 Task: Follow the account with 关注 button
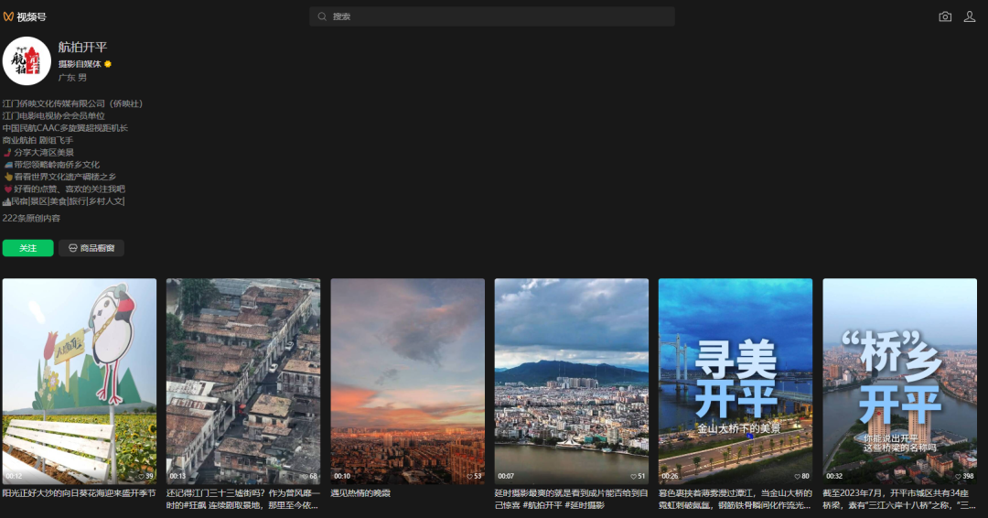27,248
